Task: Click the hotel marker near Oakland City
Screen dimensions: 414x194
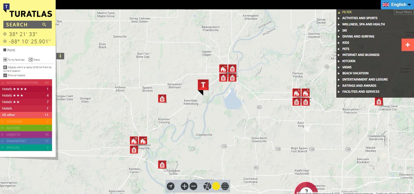Action: tap(379, 101)
